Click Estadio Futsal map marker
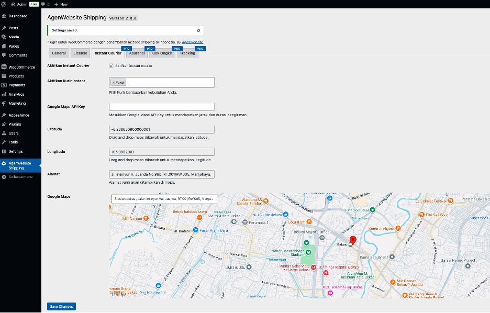Viewport: 490px width, 313px height. point(372,210)
